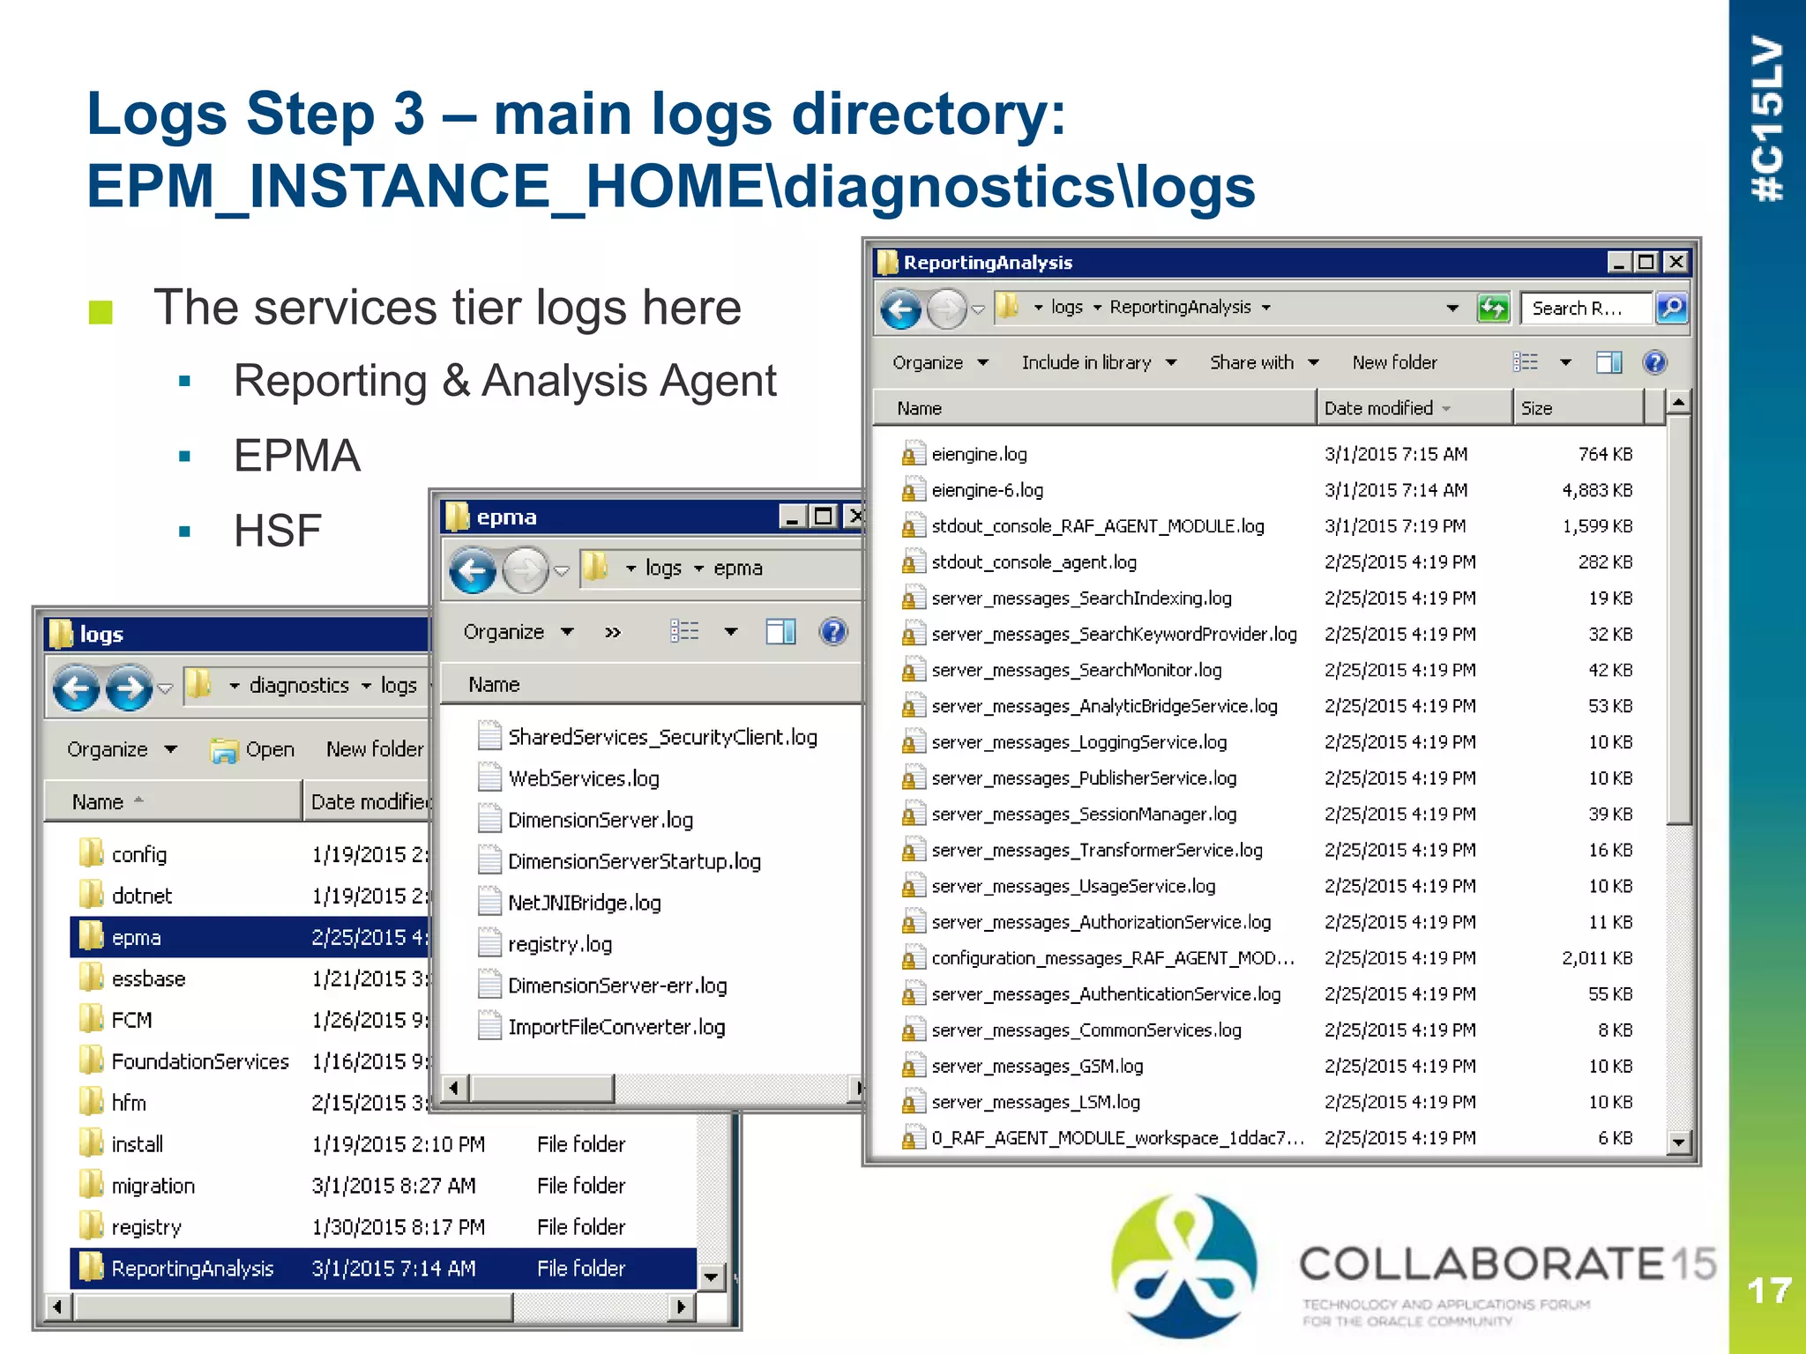This screenshot has height=1354, width=1806.
Task: Select the registry.log file icon
Action: [489, 943]
